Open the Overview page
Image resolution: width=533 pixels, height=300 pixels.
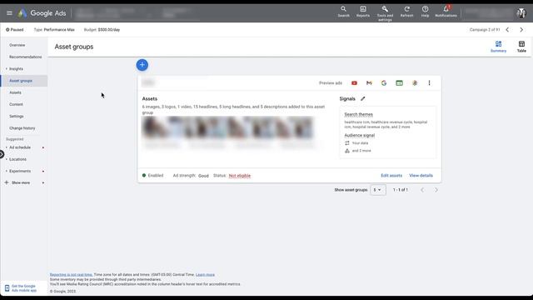click(x=17, y=45)
